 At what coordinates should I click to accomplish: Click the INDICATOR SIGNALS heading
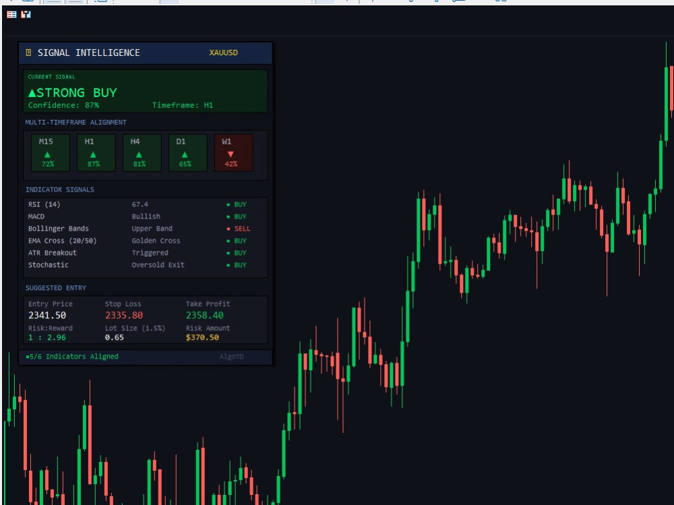tap(60, 189)
